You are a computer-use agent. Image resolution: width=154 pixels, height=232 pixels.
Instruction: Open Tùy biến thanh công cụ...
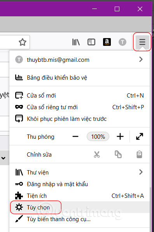[x=79, y=219]
